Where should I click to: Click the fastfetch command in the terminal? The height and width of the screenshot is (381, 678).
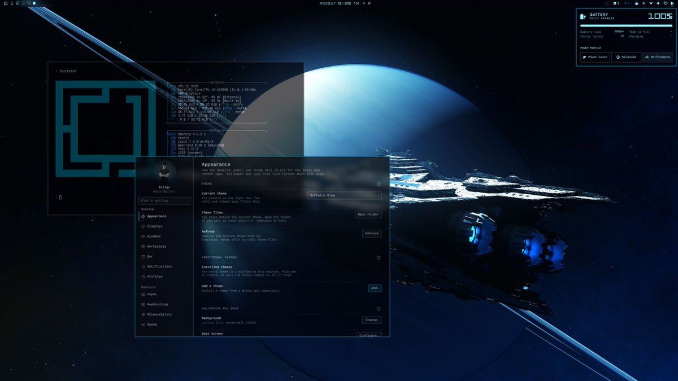(x=67, y=71)
